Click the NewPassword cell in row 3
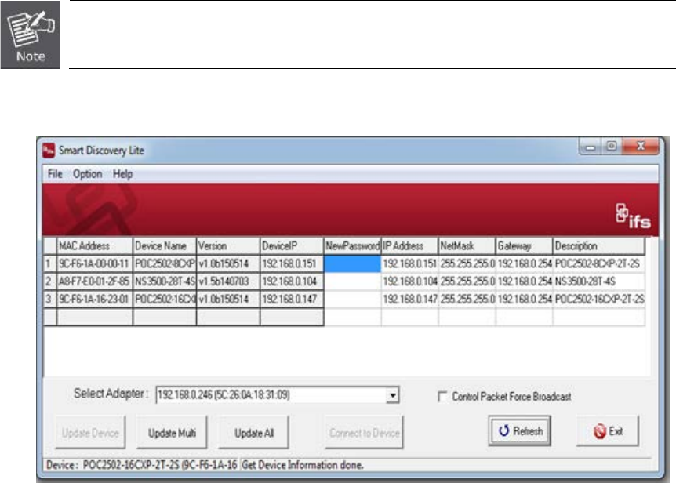This screenshot has width=676, height=483. point(352,299)
